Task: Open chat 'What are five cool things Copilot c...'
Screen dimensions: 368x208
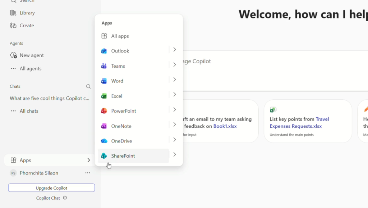Action: pos(50,98)
